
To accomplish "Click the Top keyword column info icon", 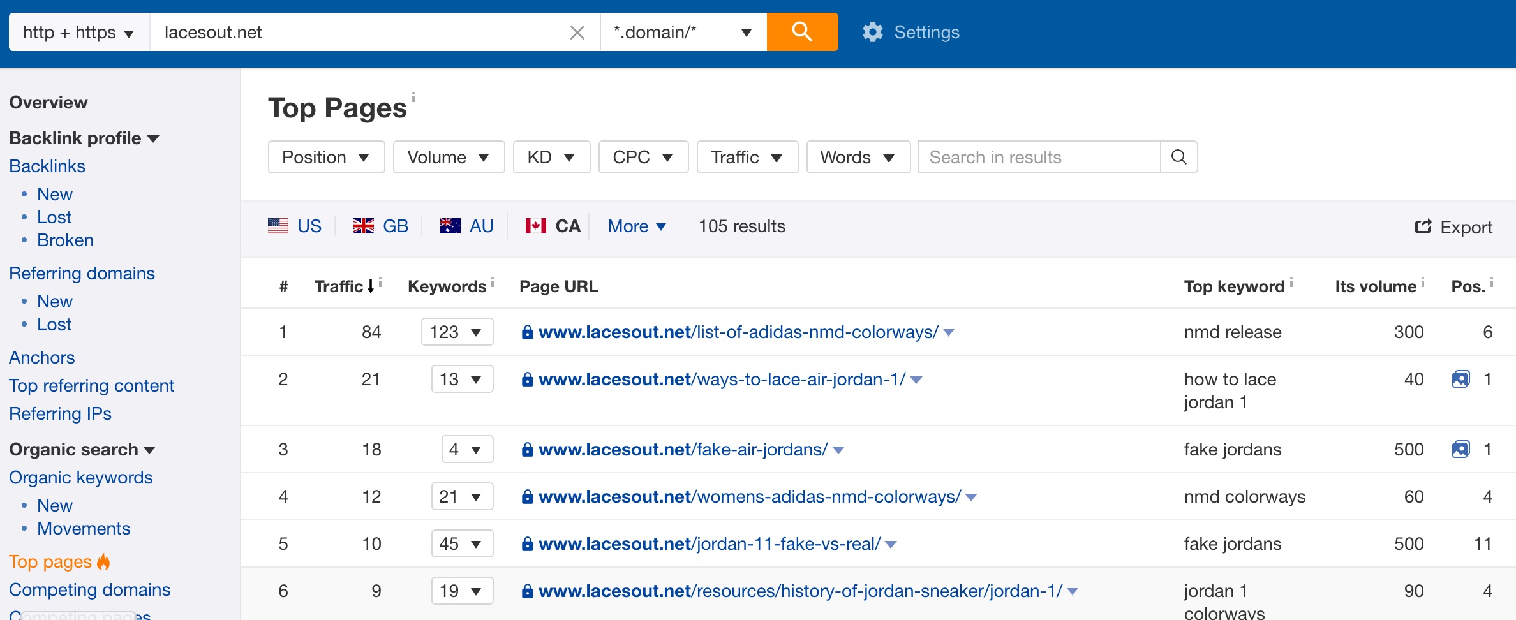I will (1291, 282).
